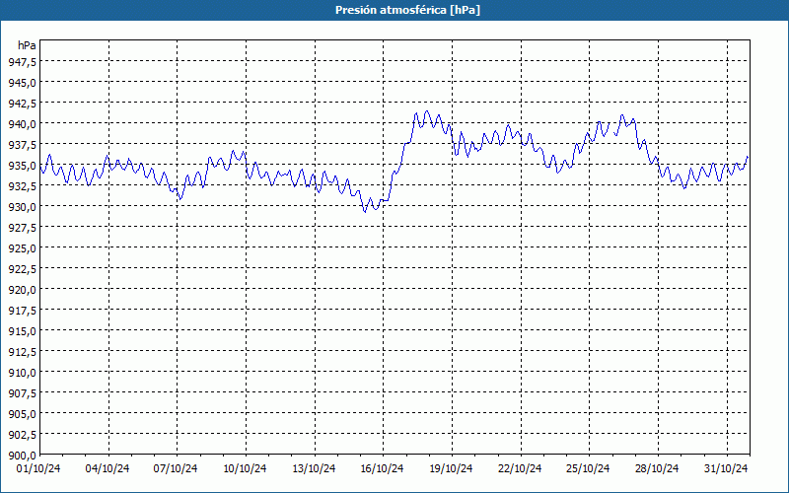The image size is (789, 493).
Task: Click the 31/10/24 date label
Action: tap(726, 468)
